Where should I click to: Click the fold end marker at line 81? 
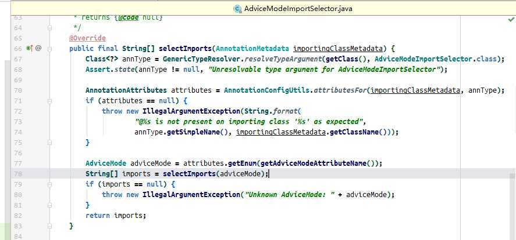point(49,205)
